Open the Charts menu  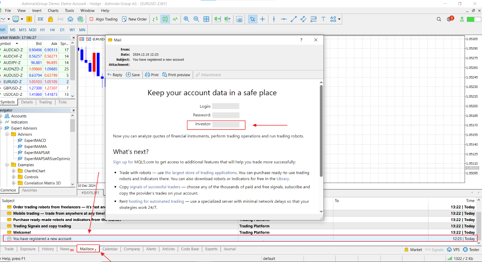pyautogui.click(x=53, y=11)
